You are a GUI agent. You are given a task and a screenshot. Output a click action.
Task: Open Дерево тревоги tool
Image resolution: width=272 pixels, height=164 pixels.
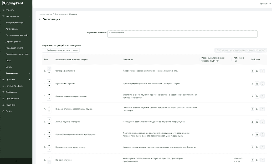(13, 41)
